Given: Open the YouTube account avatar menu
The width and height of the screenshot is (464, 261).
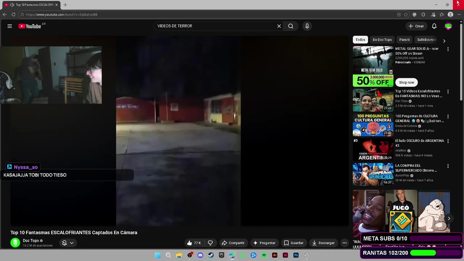Looking at the screenshot, I should tap(448, 26).
